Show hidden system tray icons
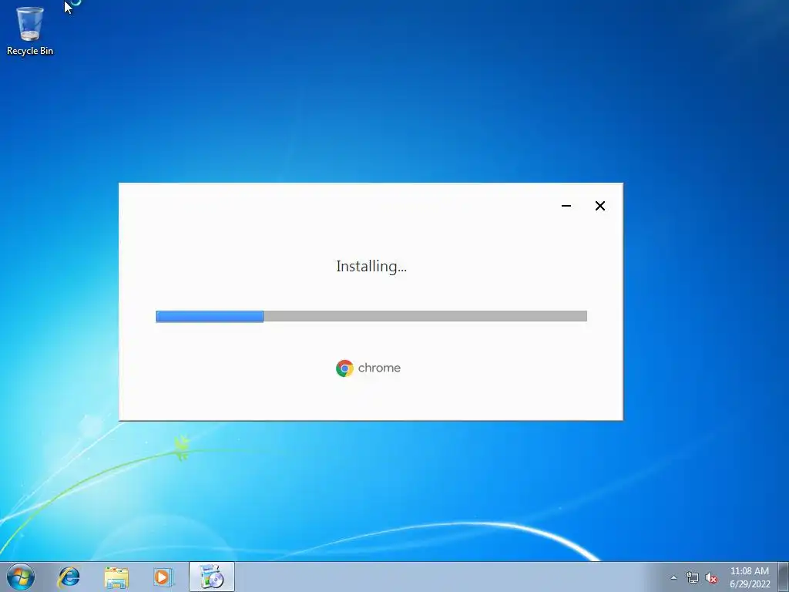This screenshot has width=789, height=592. click(673, 578)
